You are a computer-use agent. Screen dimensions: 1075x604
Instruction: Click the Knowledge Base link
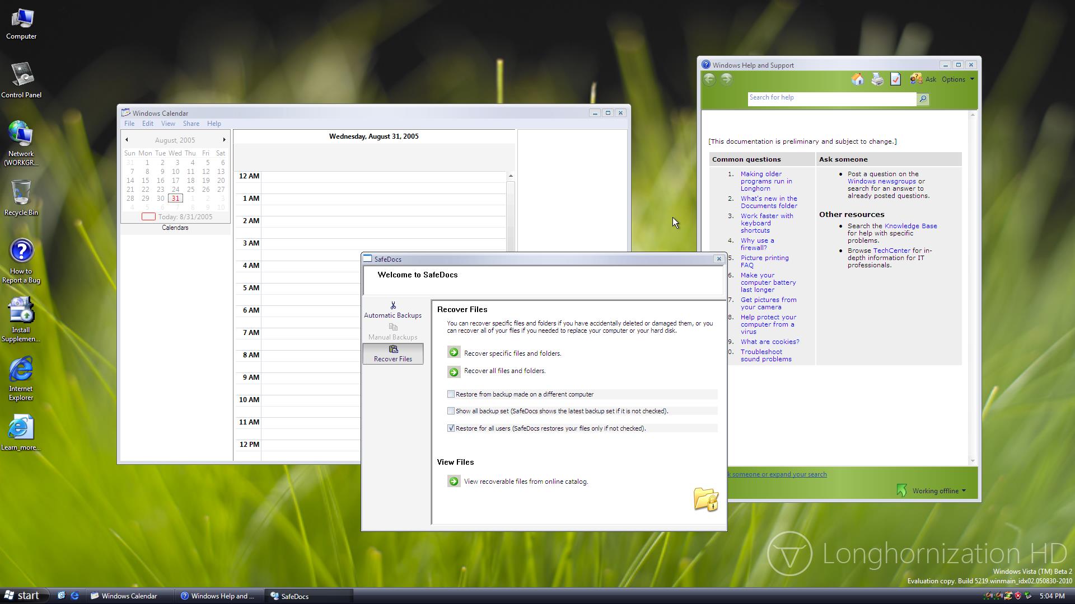click(910, 226)
